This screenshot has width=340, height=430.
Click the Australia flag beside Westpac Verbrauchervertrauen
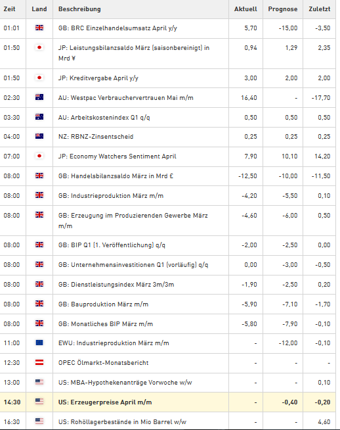[x=39, y=97]
